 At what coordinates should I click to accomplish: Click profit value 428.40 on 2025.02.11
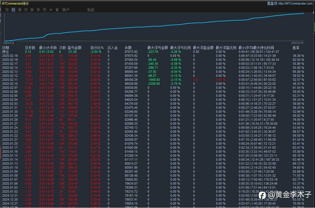coord(73,80)
